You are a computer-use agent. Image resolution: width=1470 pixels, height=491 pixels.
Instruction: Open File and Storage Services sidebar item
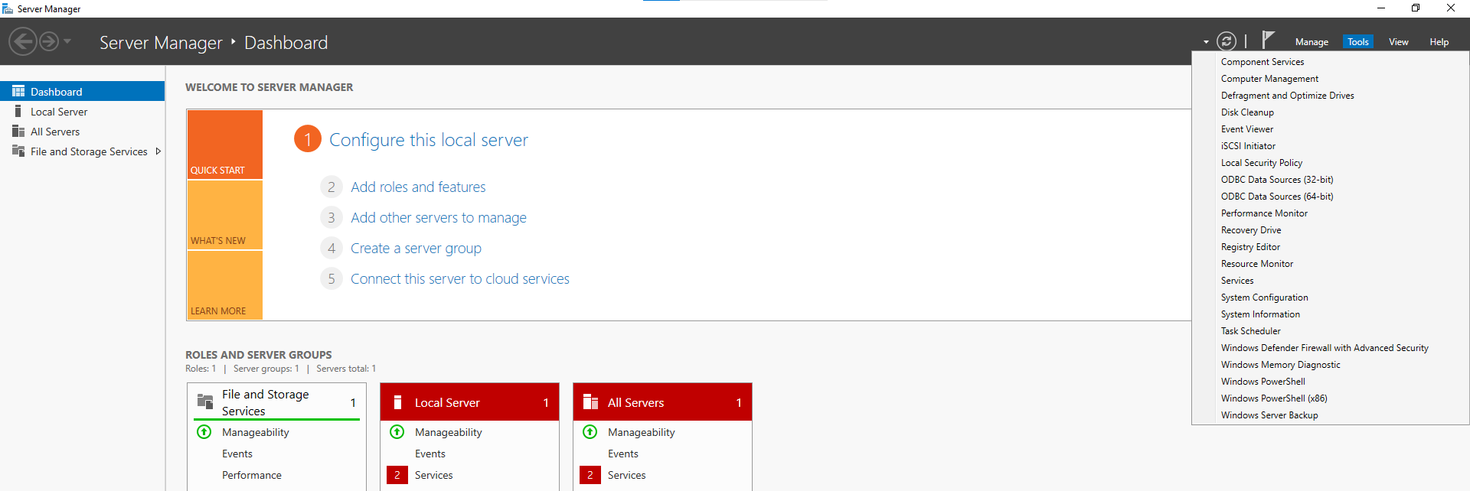pyautogui.click(x=82, y=151)
